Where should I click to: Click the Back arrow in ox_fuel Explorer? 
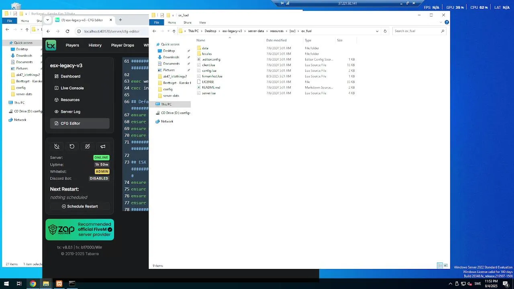(154, 31)
